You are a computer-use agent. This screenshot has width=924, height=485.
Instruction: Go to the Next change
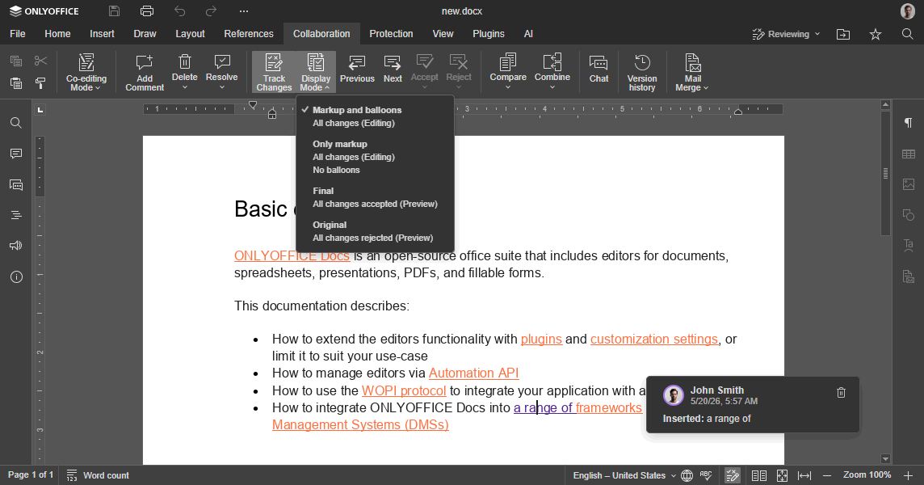coord(393,70)
